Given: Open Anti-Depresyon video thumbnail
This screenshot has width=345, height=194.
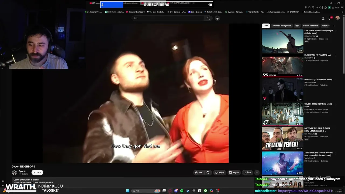Looking at the screenshot, I should (x=282, y=41).
